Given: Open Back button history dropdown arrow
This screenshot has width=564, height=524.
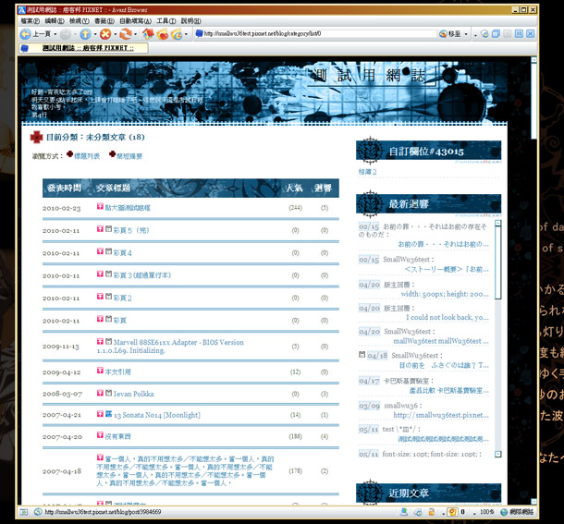Looking at the screenshot, I should point(55,34).
